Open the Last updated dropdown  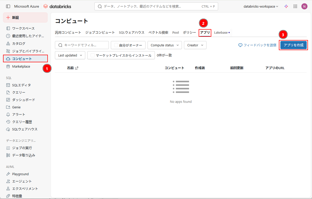(70, 55)
